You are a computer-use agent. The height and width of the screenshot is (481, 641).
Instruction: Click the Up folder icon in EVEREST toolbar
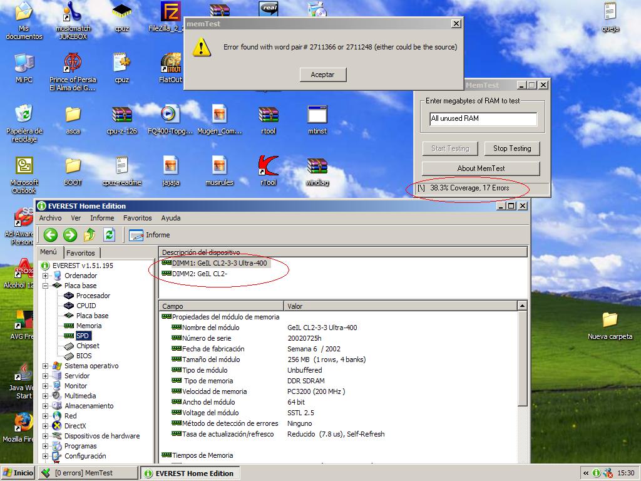click(x=90, y=235)
